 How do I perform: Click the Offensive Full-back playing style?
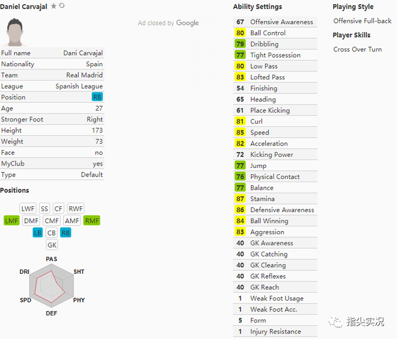pos(362,21)
